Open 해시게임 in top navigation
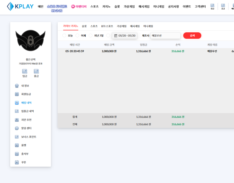 [x=144, y=6]
